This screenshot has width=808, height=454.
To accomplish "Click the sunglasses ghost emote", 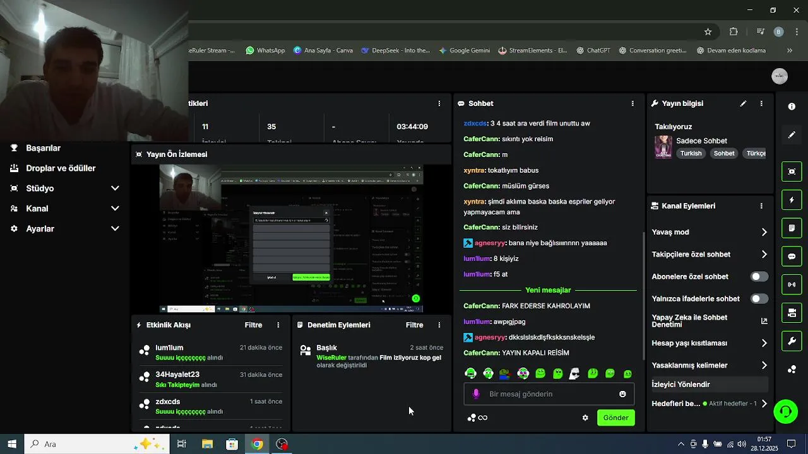I will pos(574,373).
